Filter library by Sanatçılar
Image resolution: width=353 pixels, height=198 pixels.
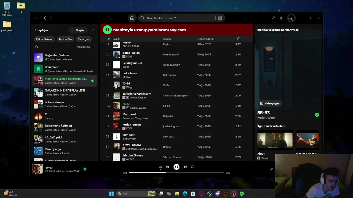[x=84, y=39]
